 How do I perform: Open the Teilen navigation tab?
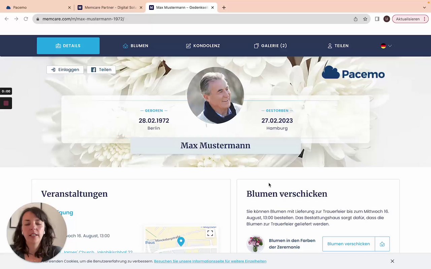click(x=338, y=46)
